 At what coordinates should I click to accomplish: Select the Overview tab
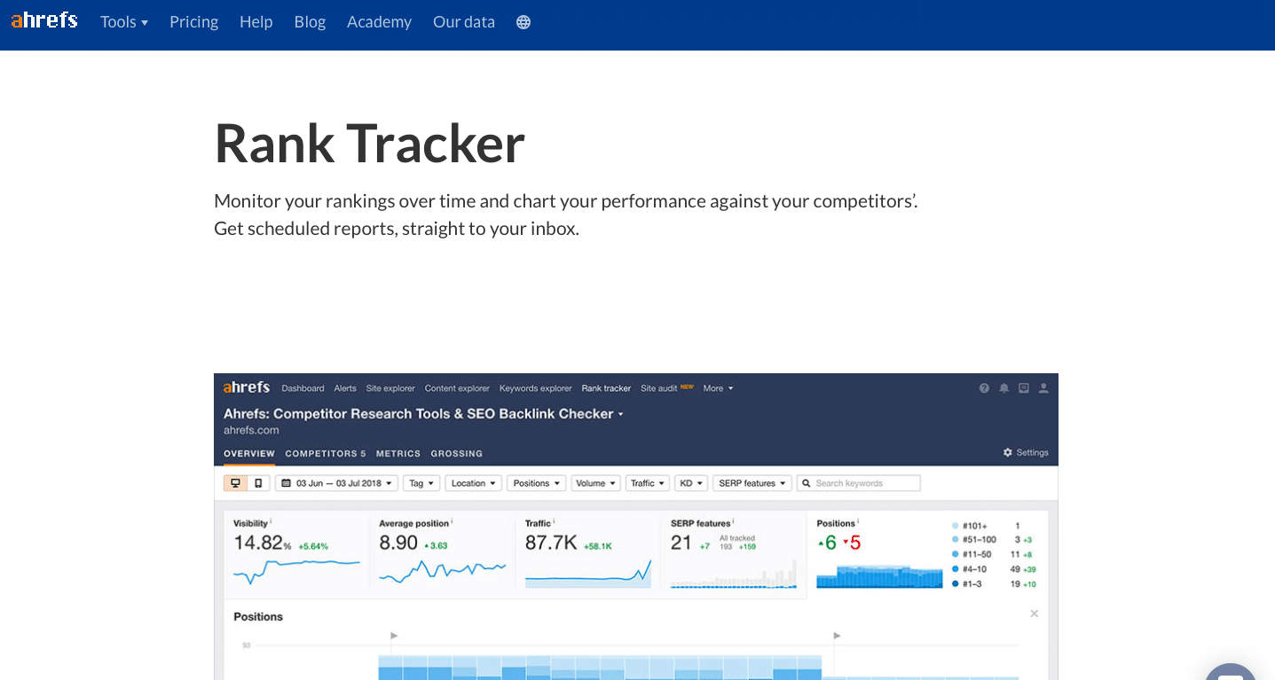tap(249, 454)
